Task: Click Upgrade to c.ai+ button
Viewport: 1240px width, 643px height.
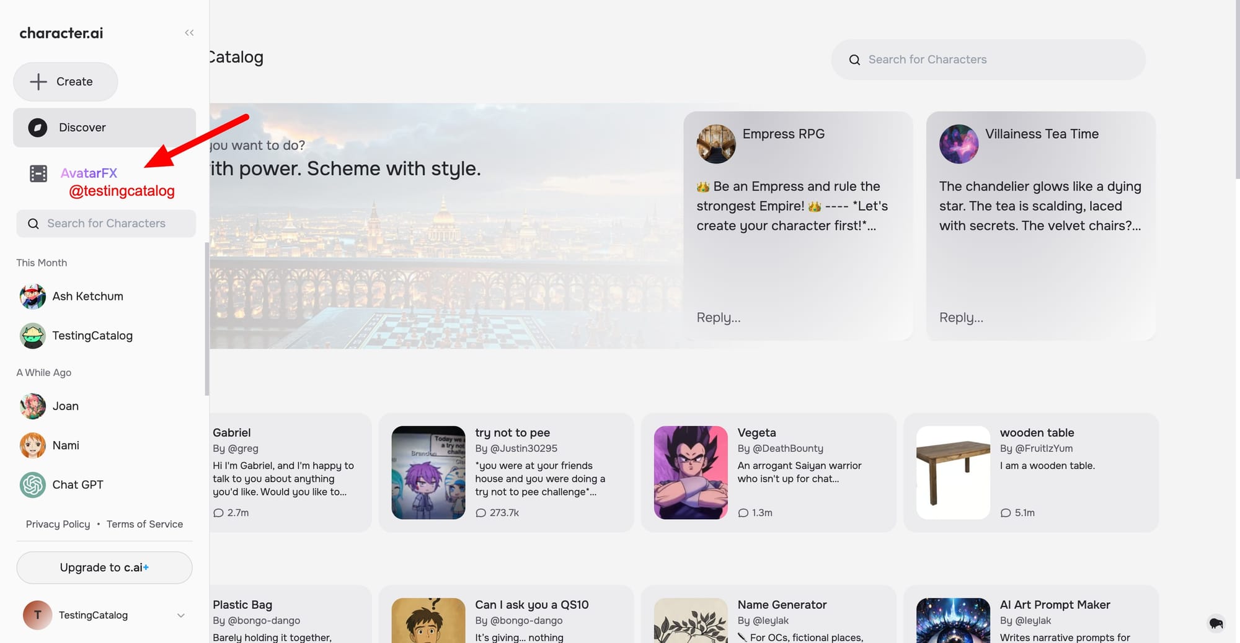Action: click(x=104, y=568)
